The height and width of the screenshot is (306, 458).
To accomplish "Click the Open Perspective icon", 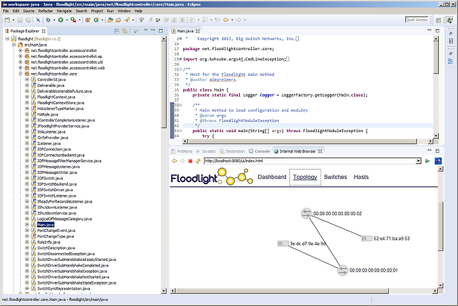I will (x=438, y=20).
